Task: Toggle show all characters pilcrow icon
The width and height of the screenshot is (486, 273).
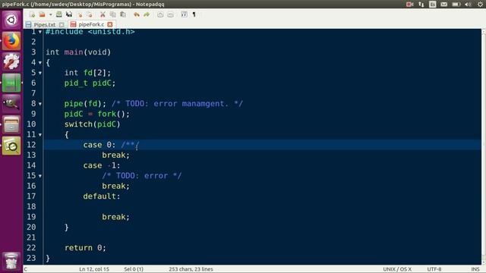Action: pos(194,14)
